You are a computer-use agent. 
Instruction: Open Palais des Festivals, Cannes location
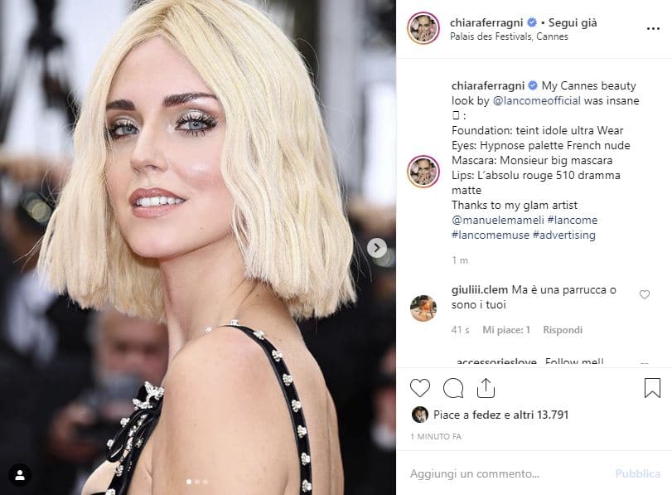[509, 36]
